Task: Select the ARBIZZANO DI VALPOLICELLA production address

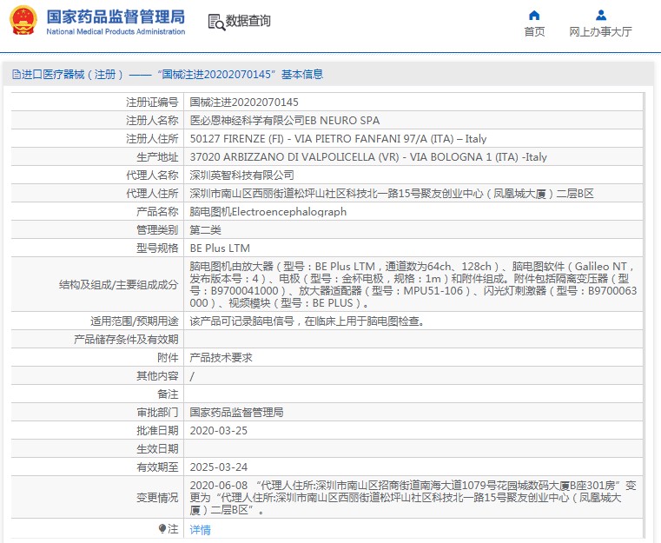Action: point(368,157)
